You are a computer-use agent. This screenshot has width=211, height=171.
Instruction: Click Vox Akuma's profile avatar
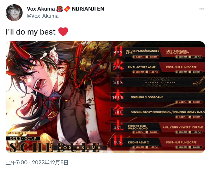coord(14,13)
